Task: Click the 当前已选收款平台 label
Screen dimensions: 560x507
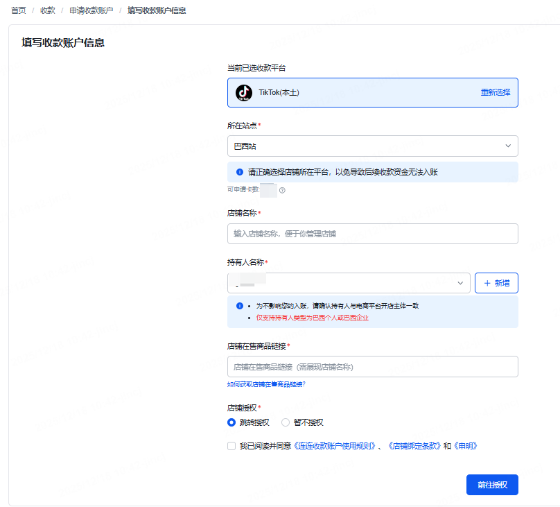Action: coord(256,68)
